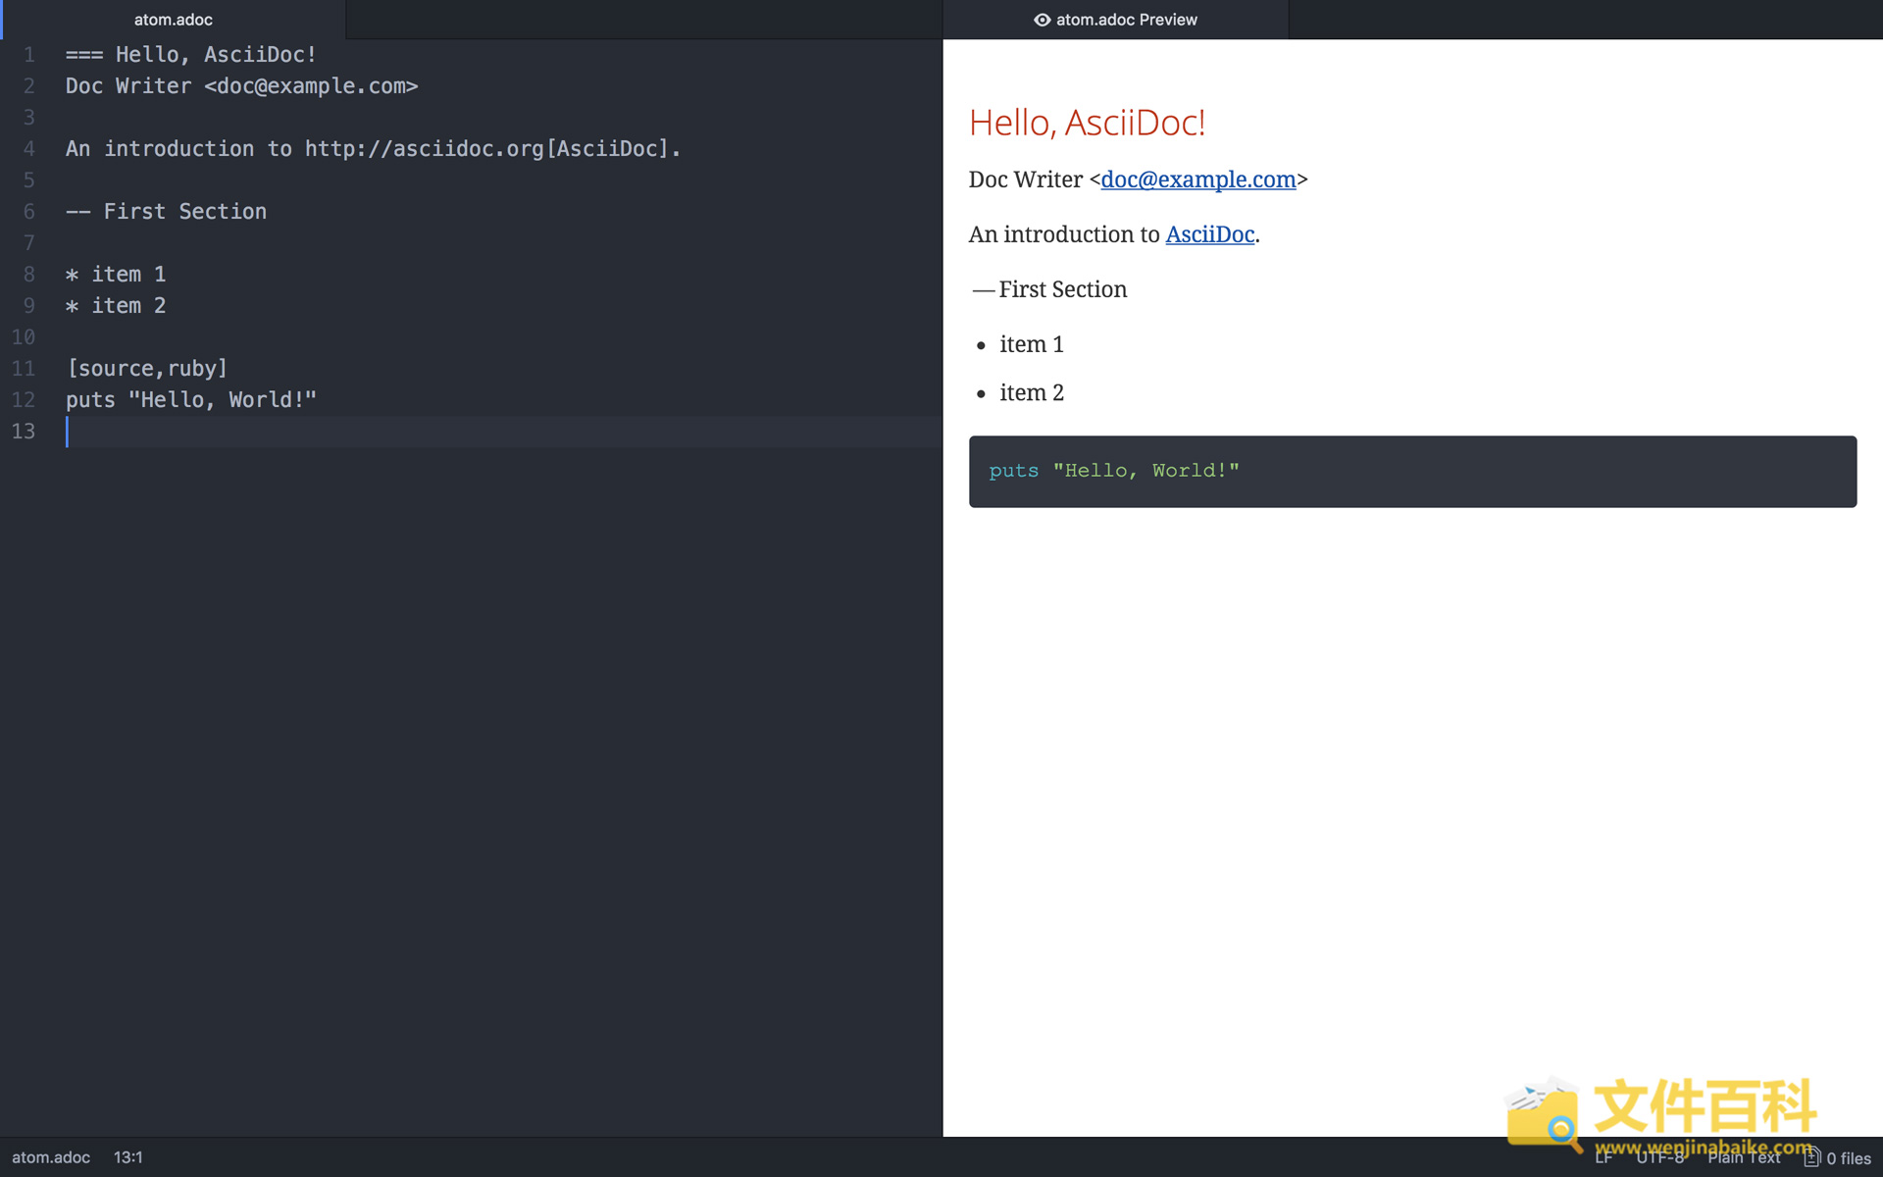Viewport: 1883px width, 1177px height.
Task: Click the 'Hello, AsciiDoc!' heading in preview
Action: (1087, 123)
